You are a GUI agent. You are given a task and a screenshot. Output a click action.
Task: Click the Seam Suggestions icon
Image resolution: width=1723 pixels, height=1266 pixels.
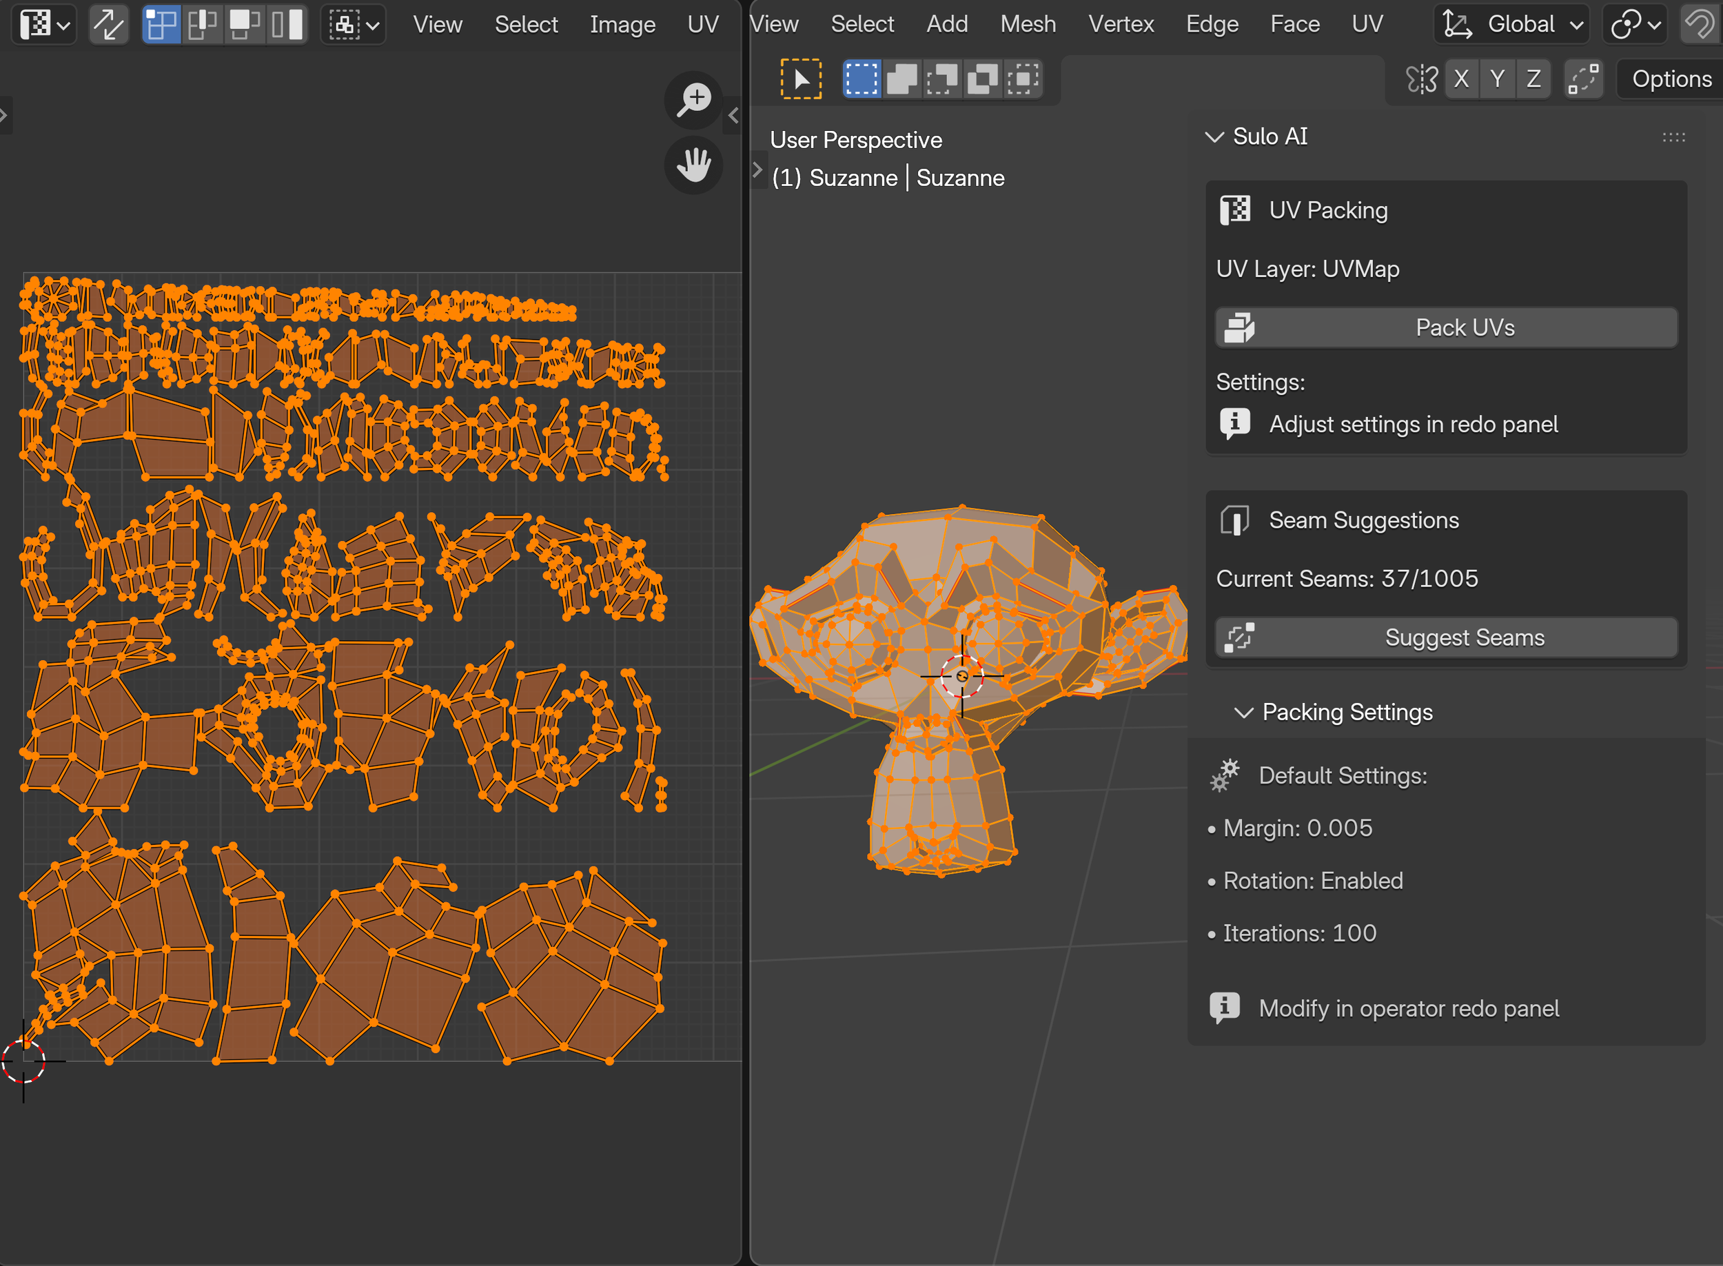click(1235, 520)
